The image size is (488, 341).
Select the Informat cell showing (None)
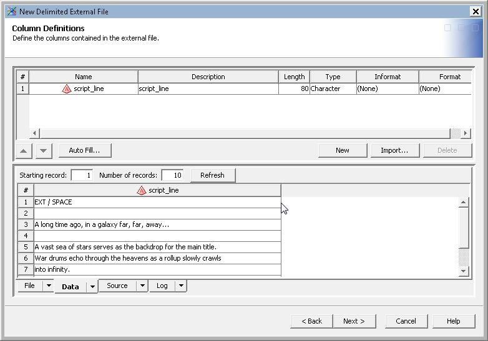388,89
